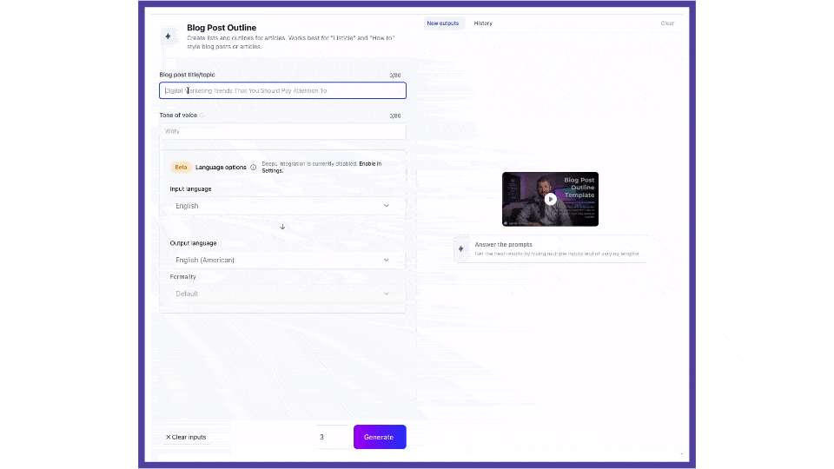Screen dimensions: 834x469
Task: Switch to the New outputs tab
Action: tap(444, 23)
